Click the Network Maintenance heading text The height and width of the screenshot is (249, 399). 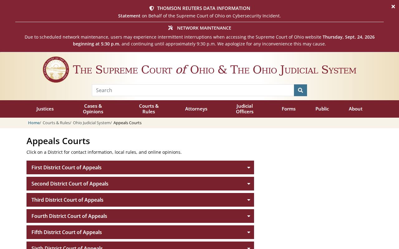coord(204,28)
